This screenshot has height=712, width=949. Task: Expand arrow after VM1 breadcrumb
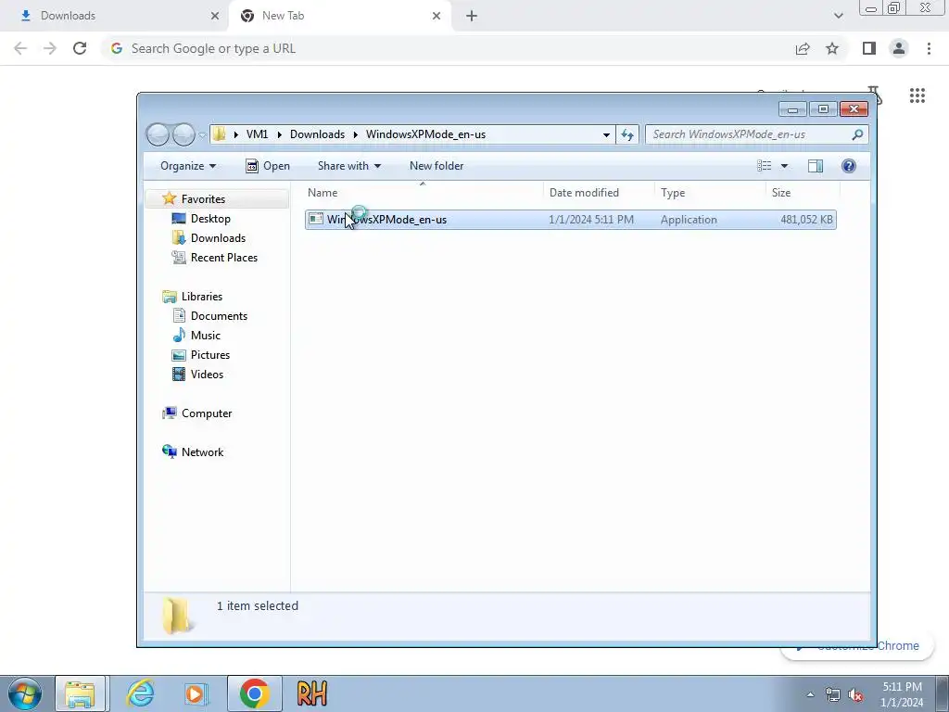[279, 134]
